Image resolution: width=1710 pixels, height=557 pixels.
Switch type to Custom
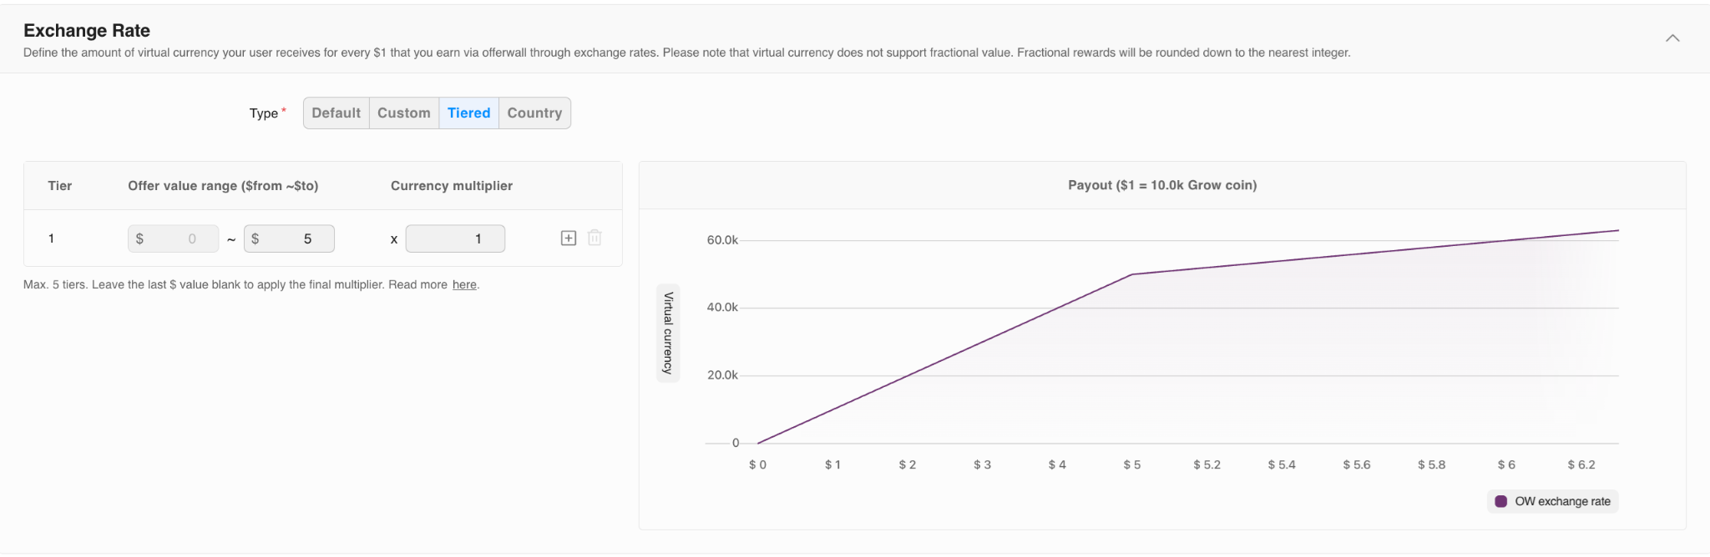[x=404, y=113]
